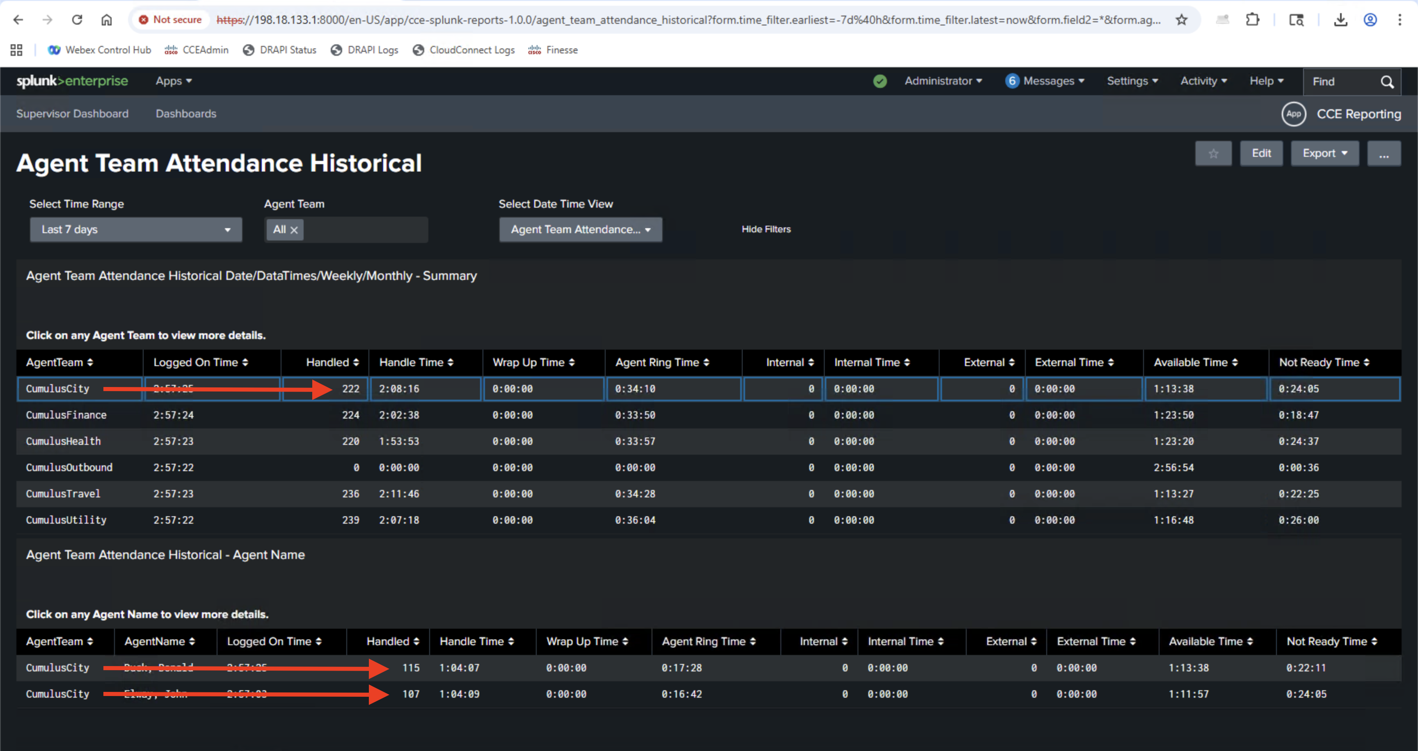This screenshot has height=751, width=1418.
Task: Sort summary table by Agent Ring Time
Action: coord(662,362)
